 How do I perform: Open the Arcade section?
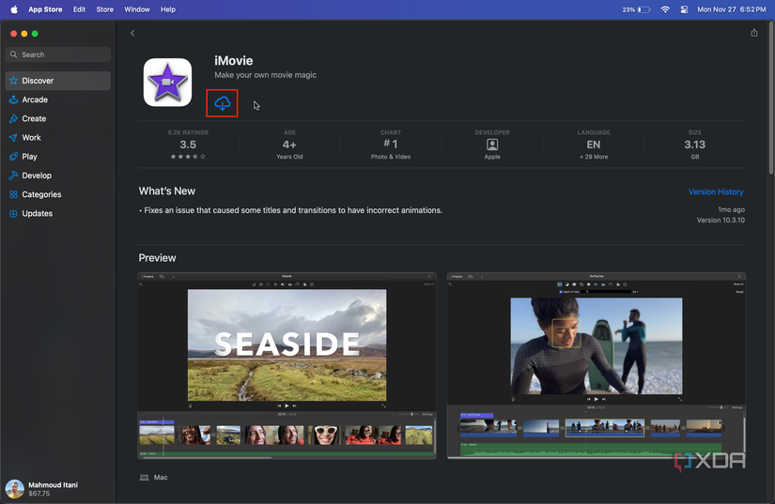click(x=58, y=99)
